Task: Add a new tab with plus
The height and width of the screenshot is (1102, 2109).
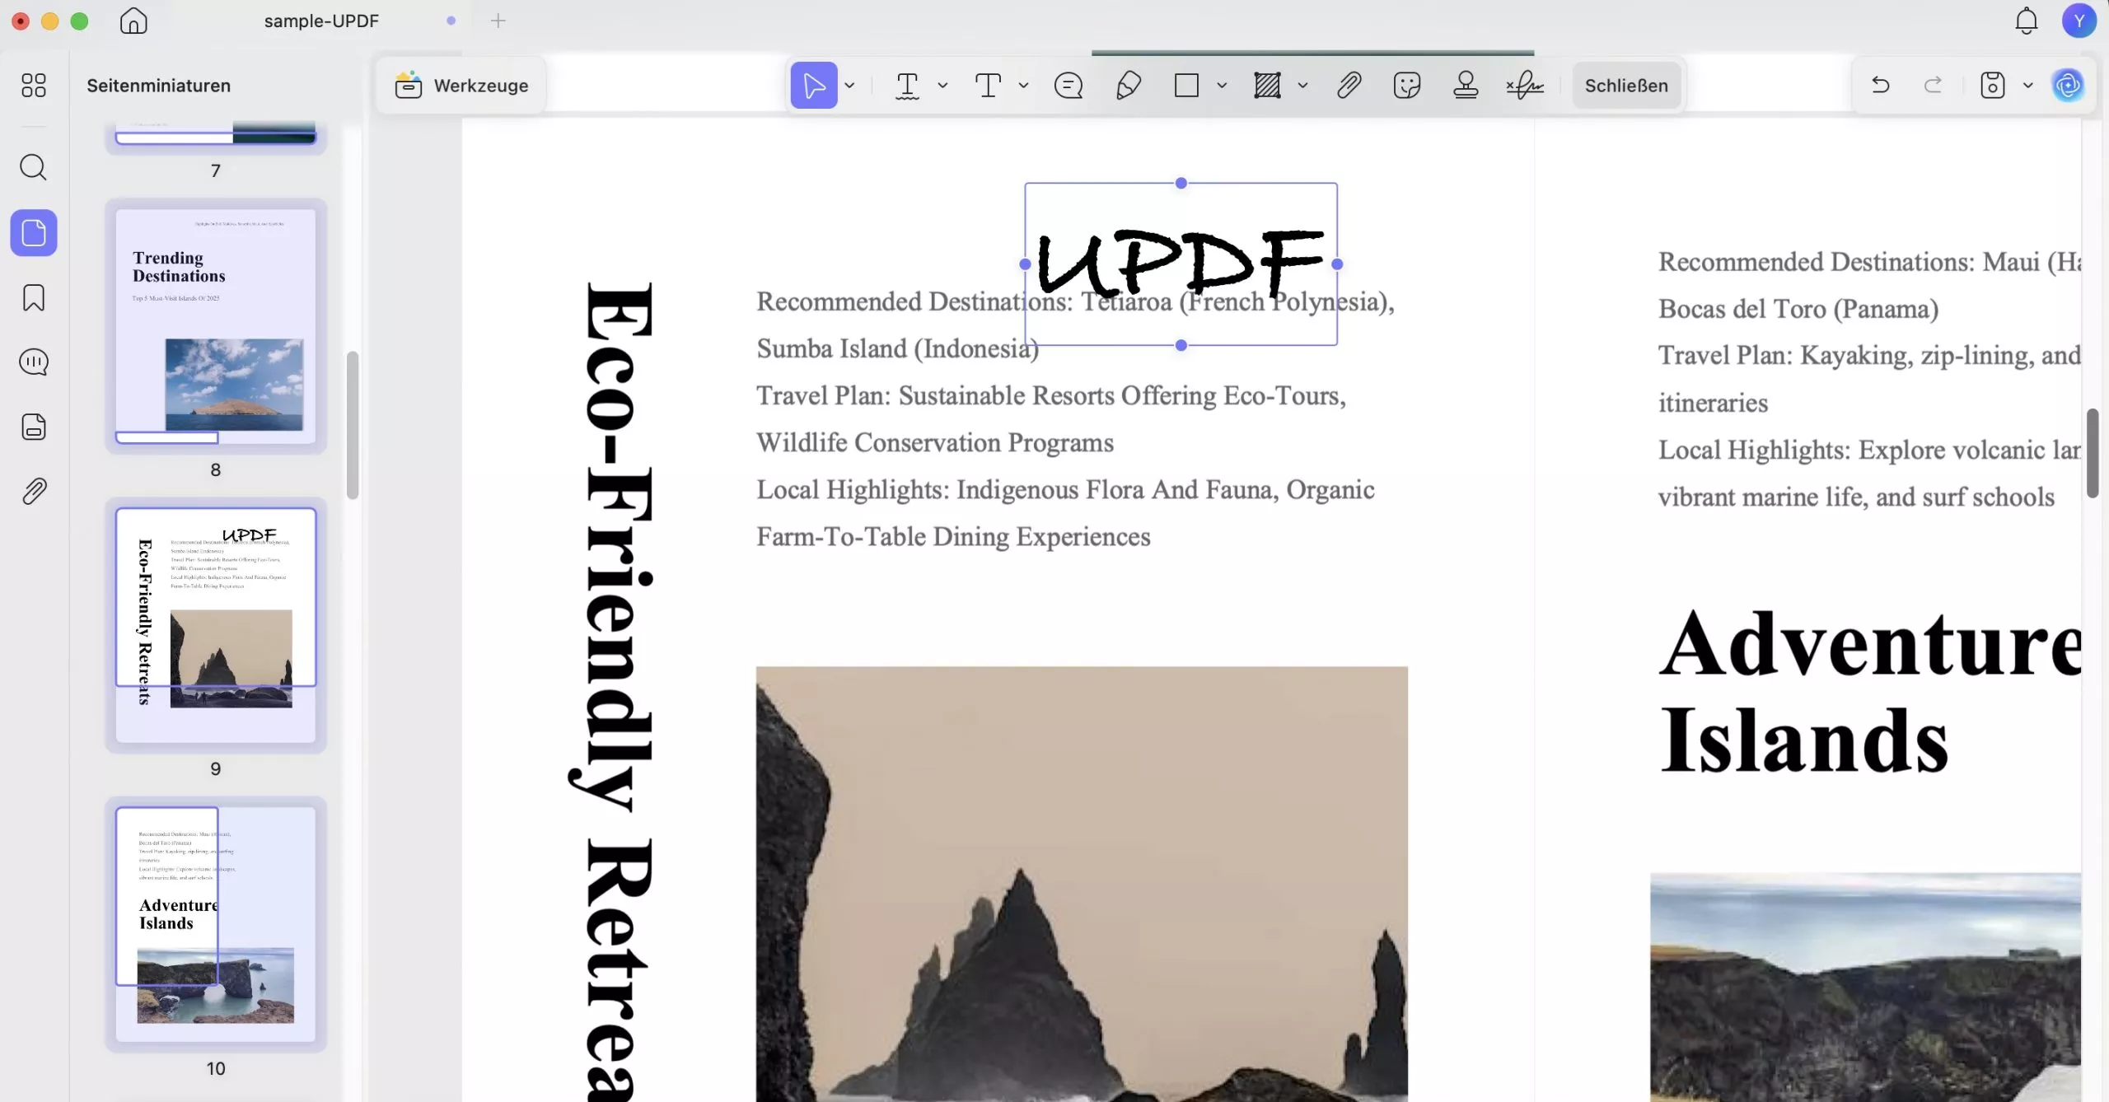Action: point(498,21)
